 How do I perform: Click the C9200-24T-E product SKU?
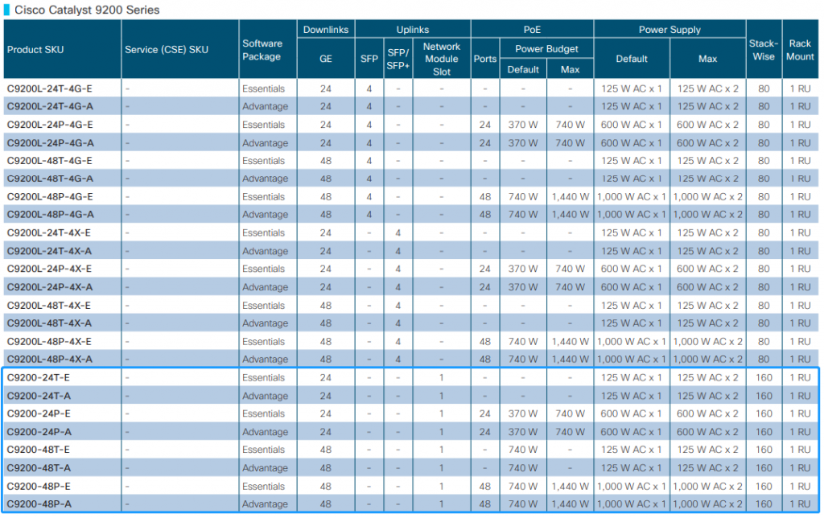(x=36, y=377)
